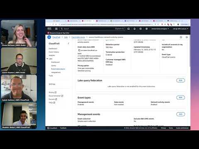Edit Management events section
The height and width of the screenshot is (149, 199).
click(180, 114)
